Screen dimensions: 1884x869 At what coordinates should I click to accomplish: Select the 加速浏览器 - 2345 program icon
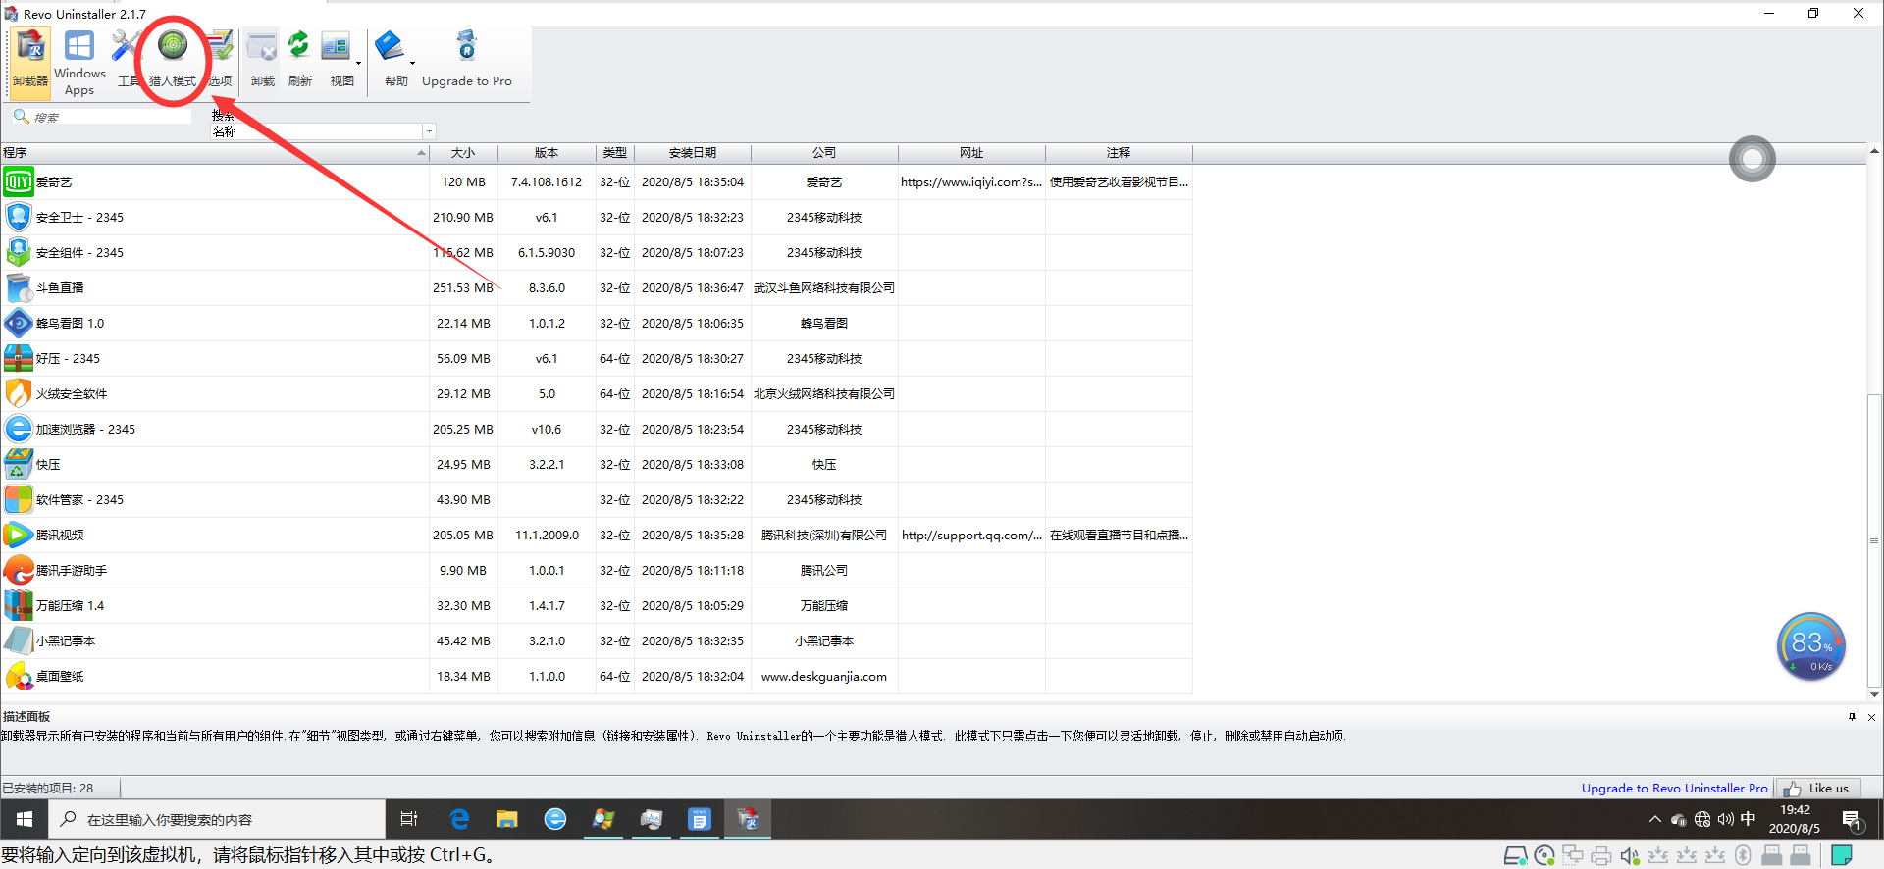(x=18, y=430)
